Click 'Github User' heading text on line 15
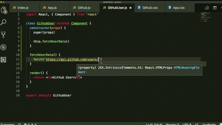The width and height of the screenshot is (222, 125). (63, 77)
